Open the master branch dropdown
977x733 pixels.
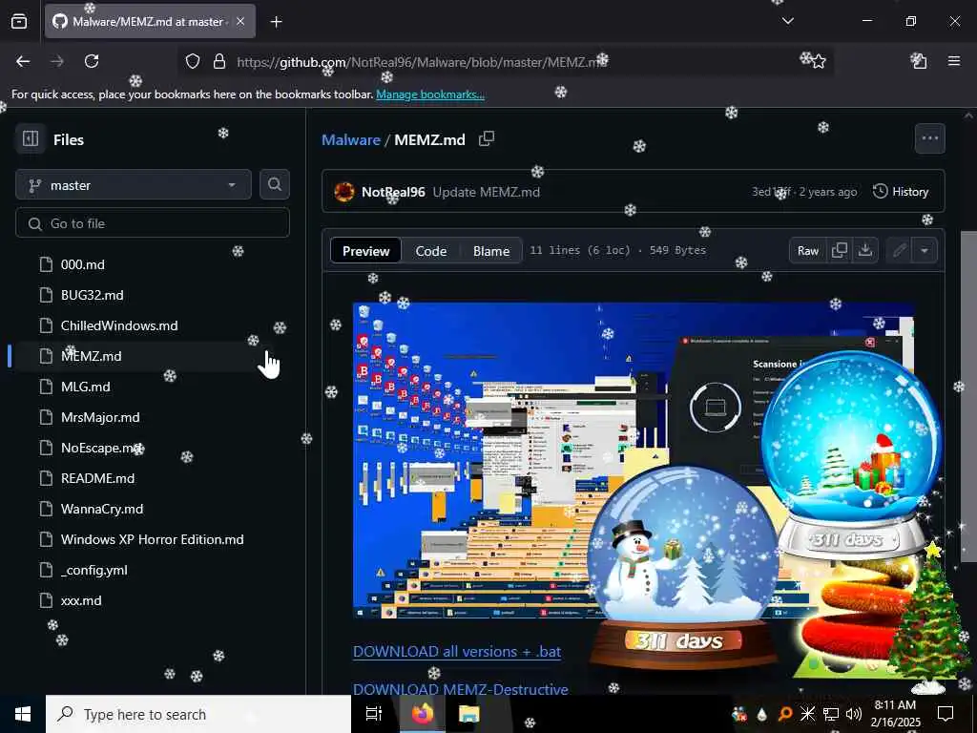(x=134, y=185)
